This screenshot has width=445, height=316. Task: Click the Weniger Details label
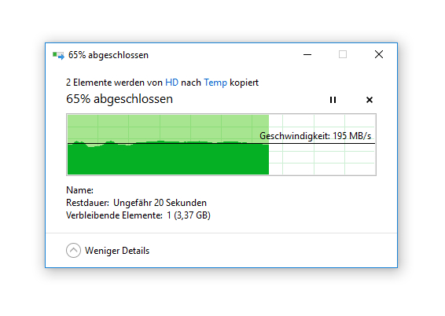pos(117,251)
